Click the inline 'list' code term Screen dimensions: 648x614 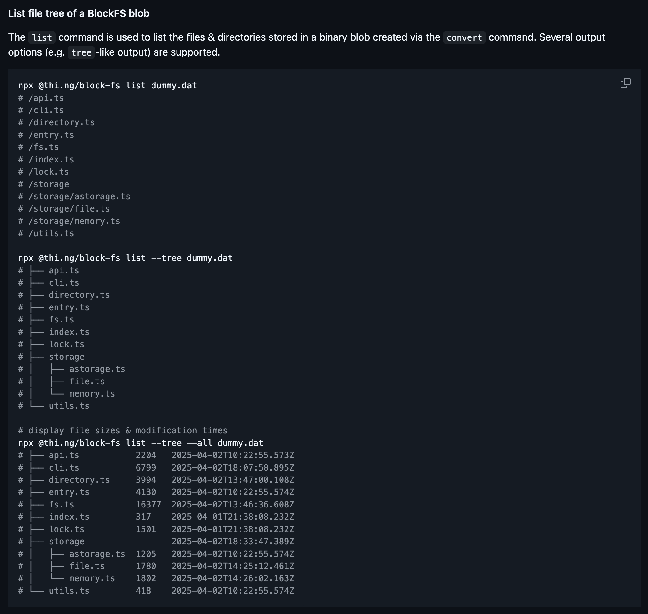point(42,37)
